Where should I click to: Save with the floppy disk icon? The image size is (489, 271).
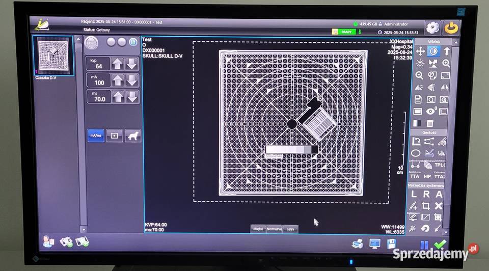pos(391,243)
